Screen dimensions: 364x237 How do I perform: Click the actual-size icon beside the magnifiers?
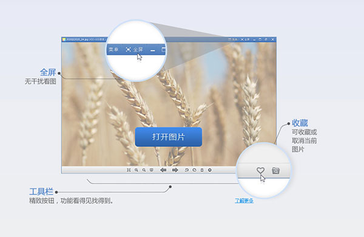151,170
